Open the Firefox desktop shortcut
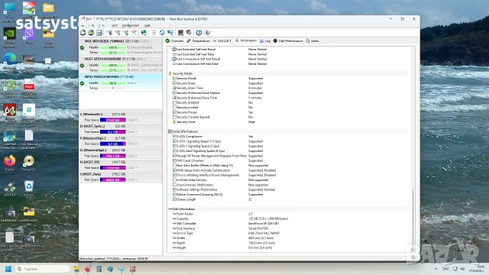This screenshot has width=489, height=275. pos(10,163)
